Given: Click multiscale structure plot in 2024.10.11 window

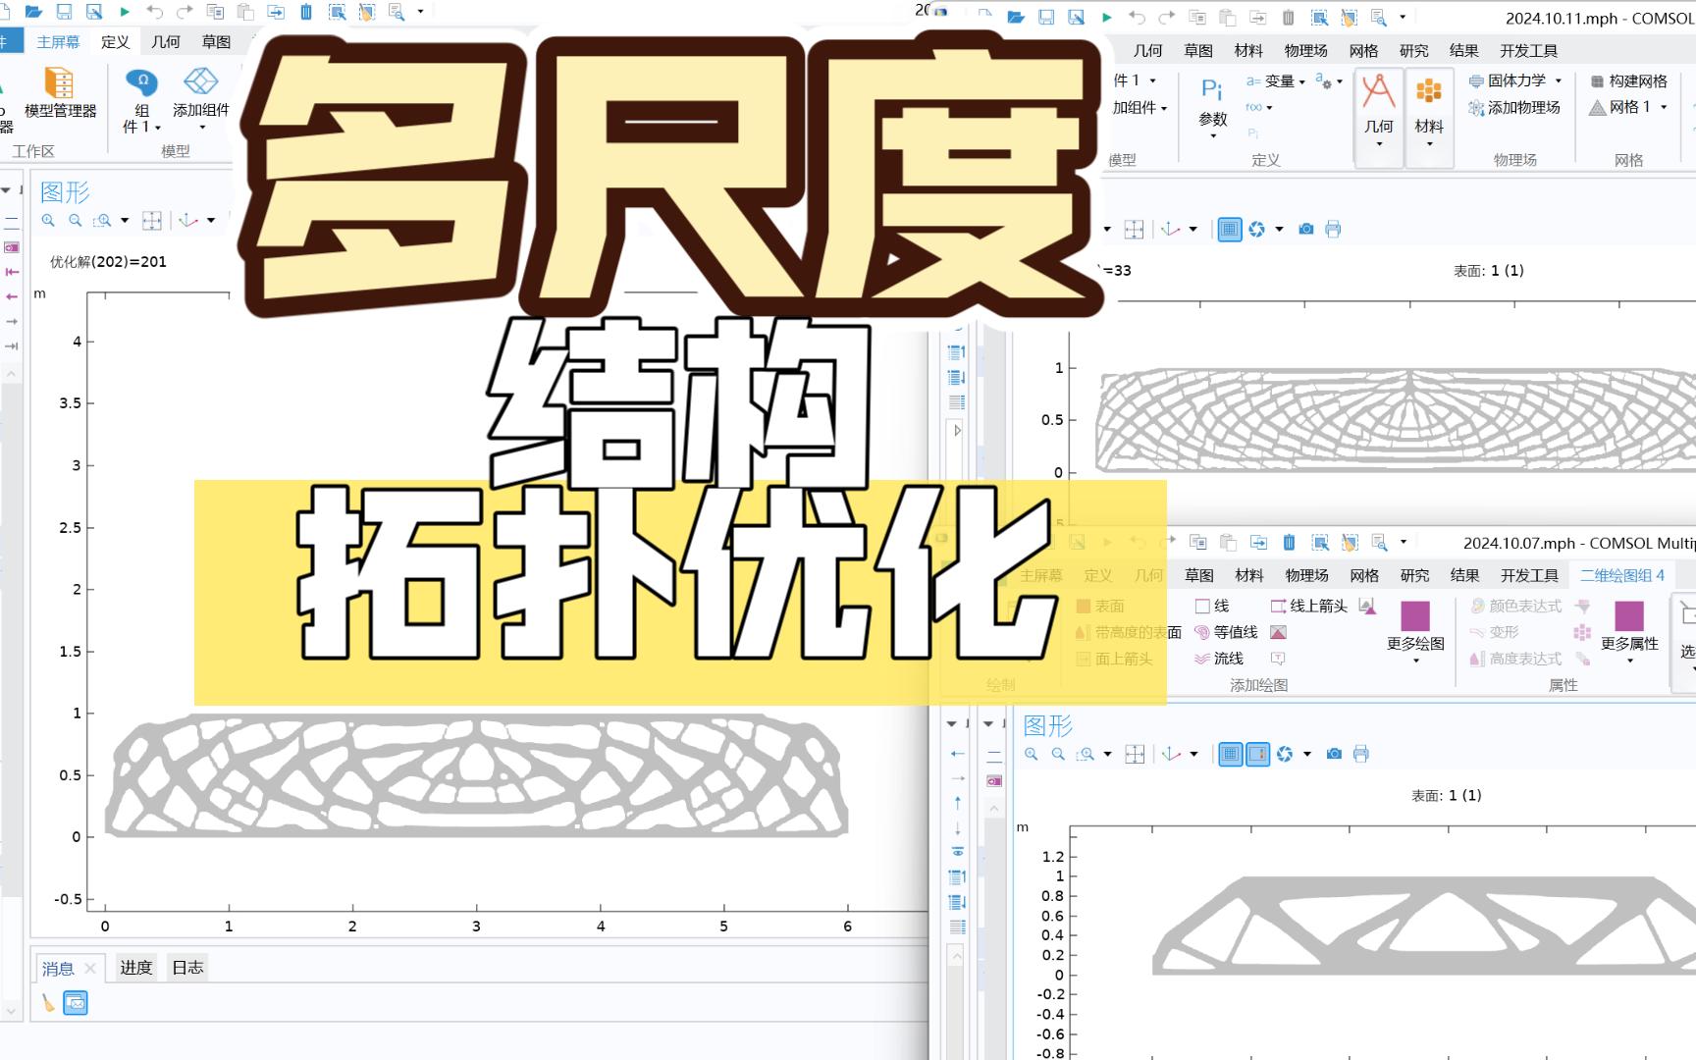Looking at the screenshot, I should (1396, 420).
